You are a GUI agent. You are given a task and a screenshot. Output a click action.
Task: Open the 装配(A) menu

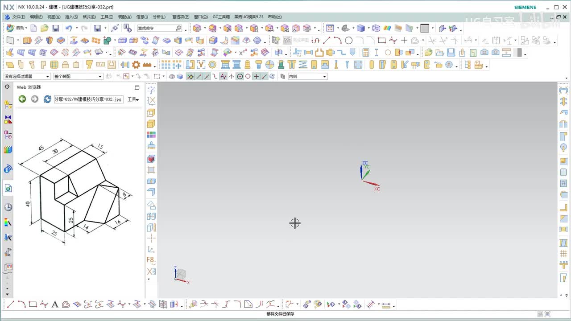(124, 17)
